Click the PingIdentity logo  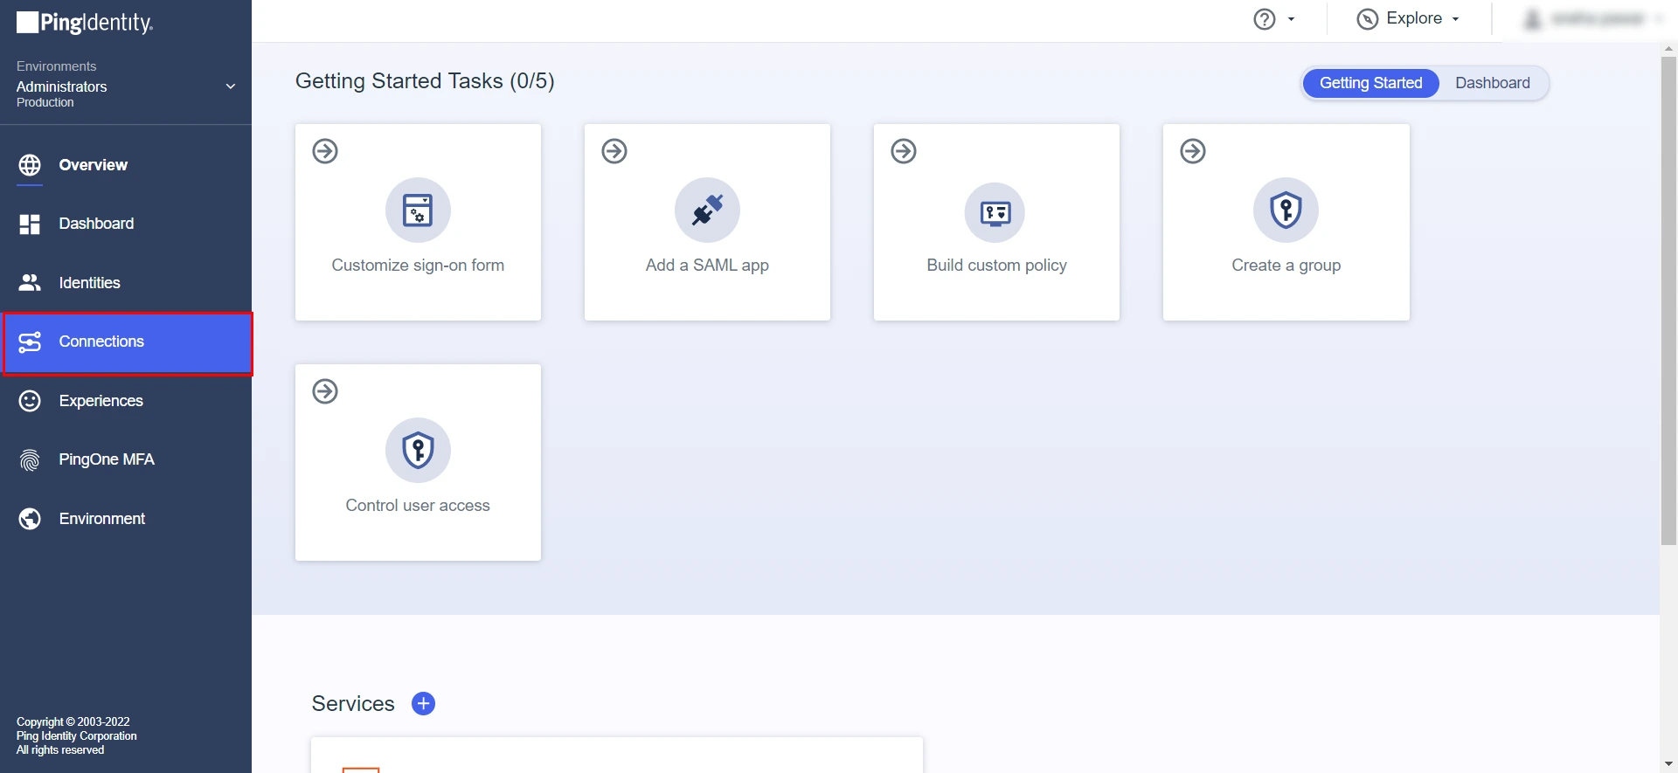pos(85,23)
